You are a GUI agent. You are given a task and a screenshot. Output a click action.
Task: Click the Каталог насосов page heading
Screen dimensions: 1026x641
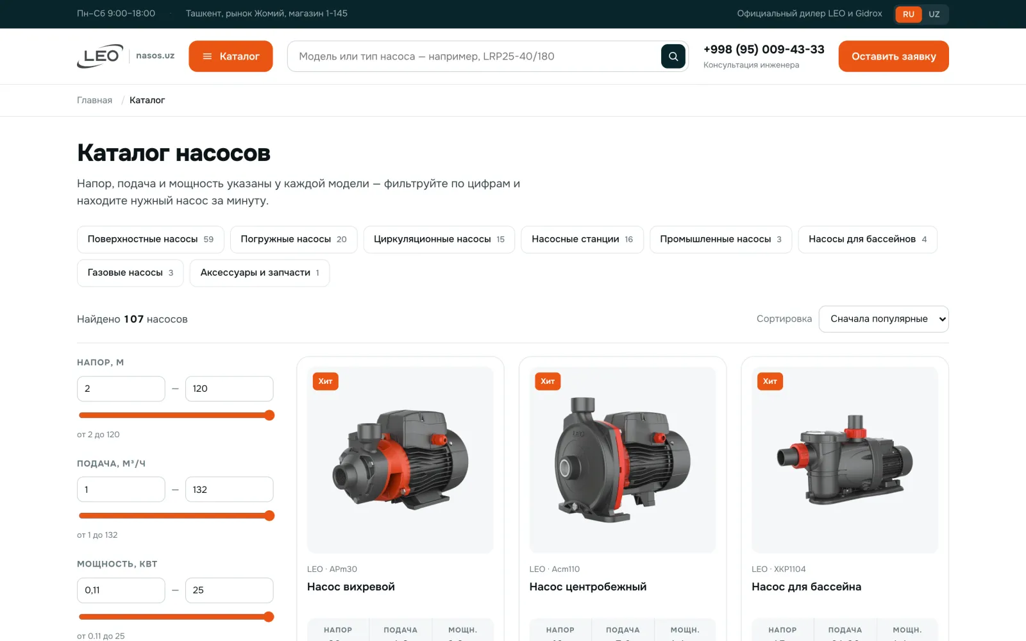(x=174, y=153)
